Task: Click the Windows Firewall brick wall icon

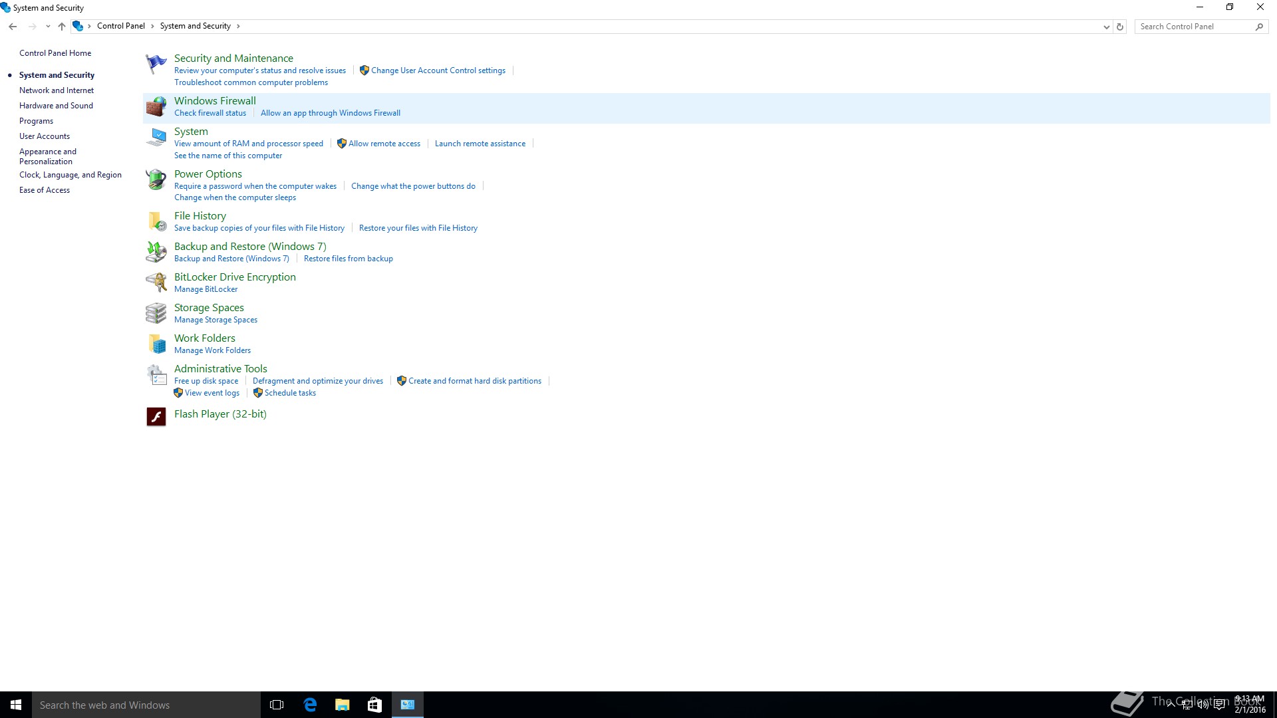Action: [156, 106]
